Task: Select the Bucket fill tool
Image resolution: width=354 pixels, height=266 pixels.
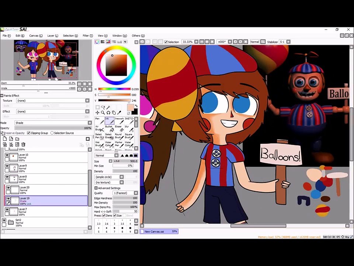Action: click(109, 129)
